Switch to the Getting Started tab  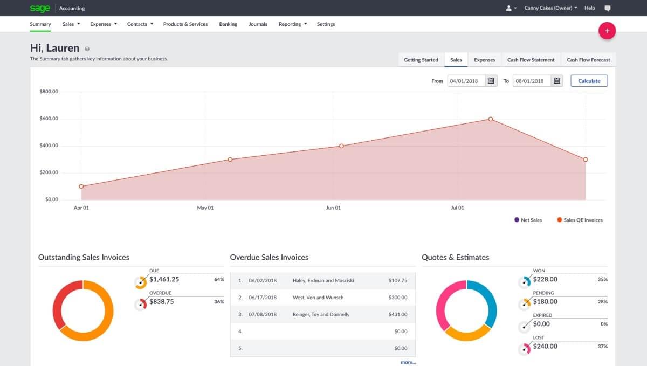[421, 59]
